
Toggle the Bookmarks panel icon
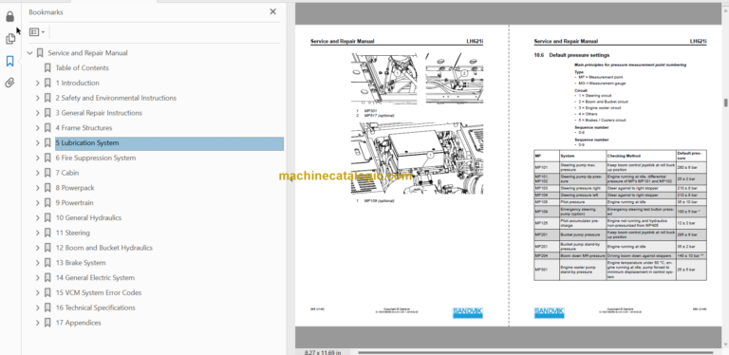[9, 61]
